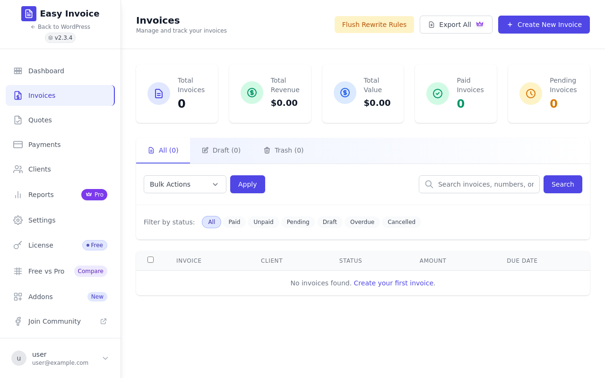The height and width of the screenshot is (378, 605).
Task: Expand the user account chevron
Action: (x=105, y=358)
